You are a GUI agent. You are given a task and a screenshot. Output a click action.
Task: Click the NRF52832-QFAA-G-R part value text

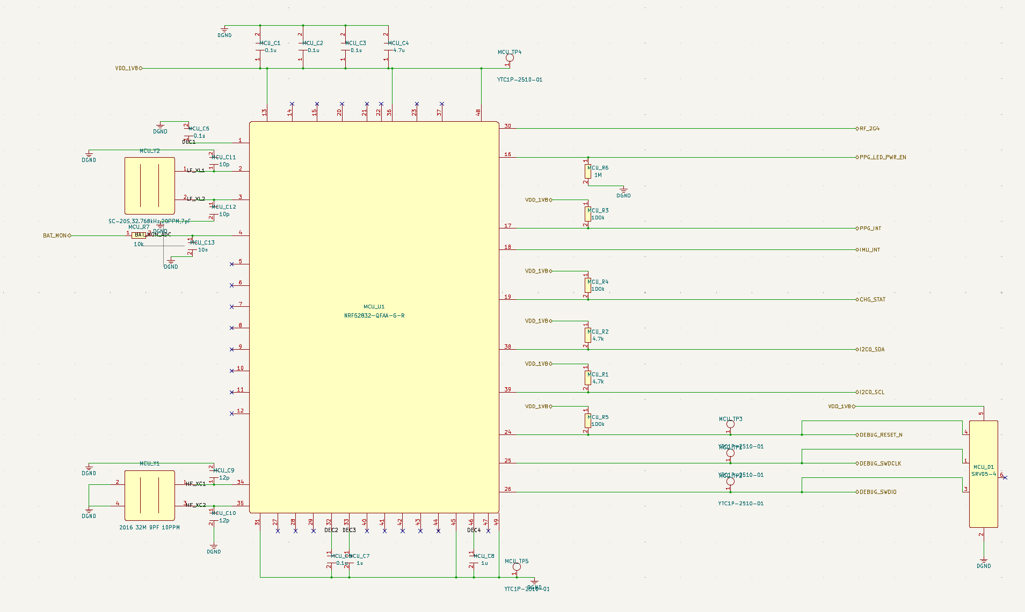click(x=374, y=315)
